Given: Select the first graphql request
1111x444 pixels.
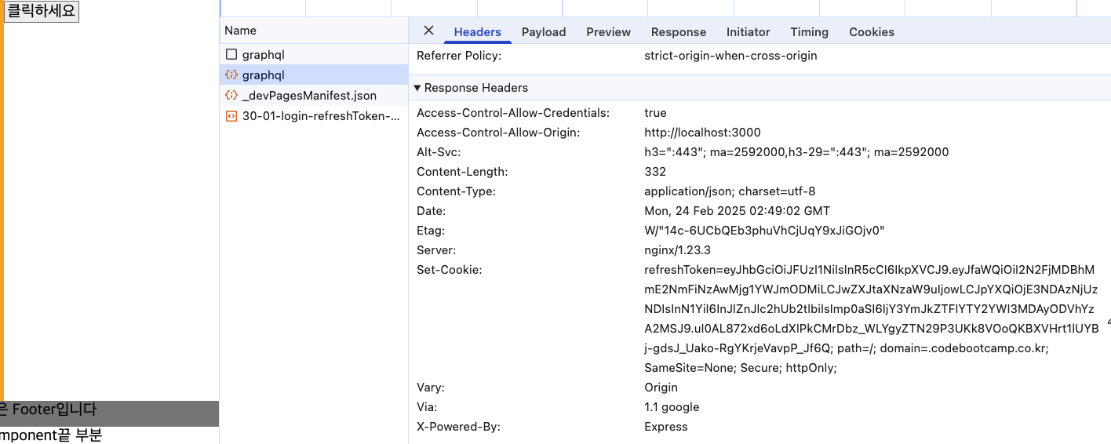Looking at the screenshot, I should (x=313, y=55).
